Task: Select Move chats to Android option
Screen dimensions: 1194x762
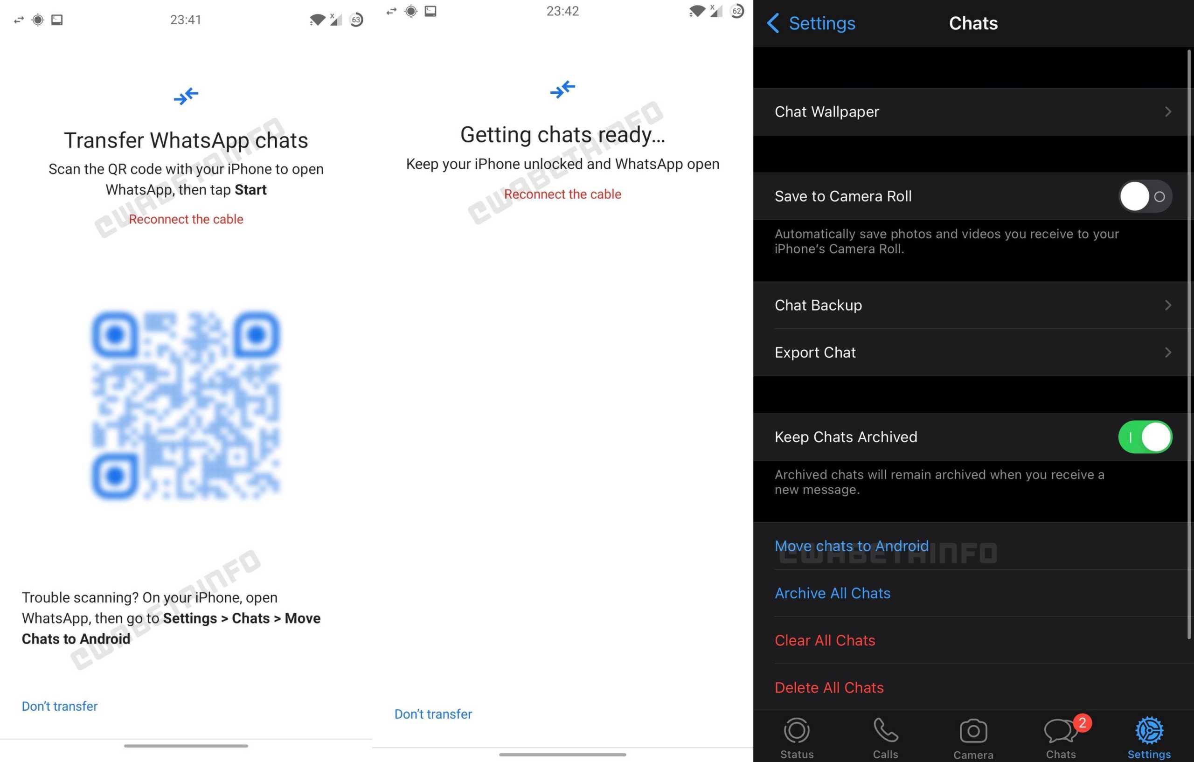Action: (x=851, y=546)
